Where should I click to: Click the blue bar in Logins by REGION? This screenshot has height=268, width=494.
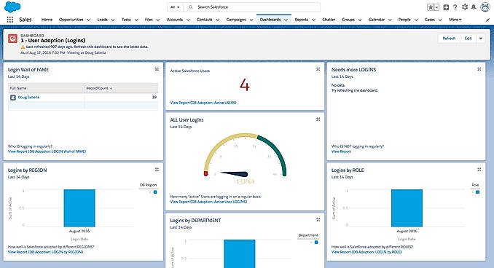pyautogui.click(x=79, y=208)
